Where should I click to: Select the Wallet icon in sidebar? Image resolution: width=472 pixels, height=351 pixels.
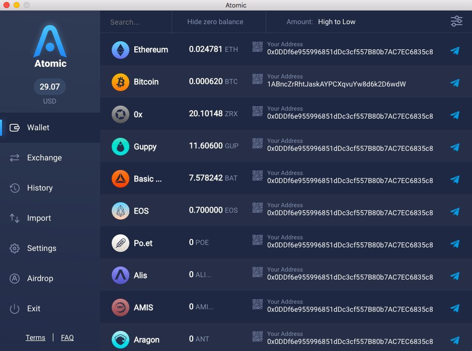coord(16,127)
